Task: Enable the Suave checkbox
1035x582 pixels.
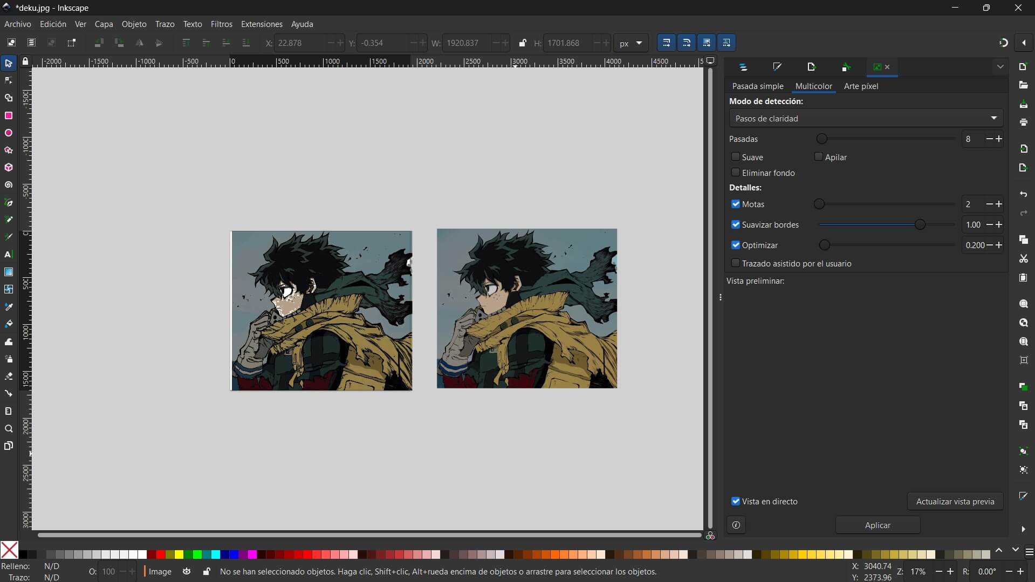Action: pos(736,157)
